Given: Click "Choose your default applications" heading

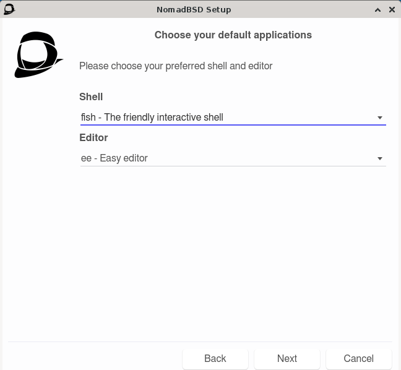Looking at the screenshot, I should [x=233, y=35].
